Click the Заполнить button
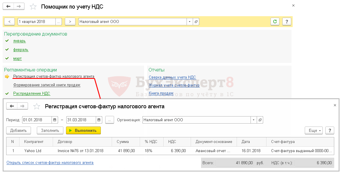The height and width of the screenshot is (173, 341). click(50, 130)
